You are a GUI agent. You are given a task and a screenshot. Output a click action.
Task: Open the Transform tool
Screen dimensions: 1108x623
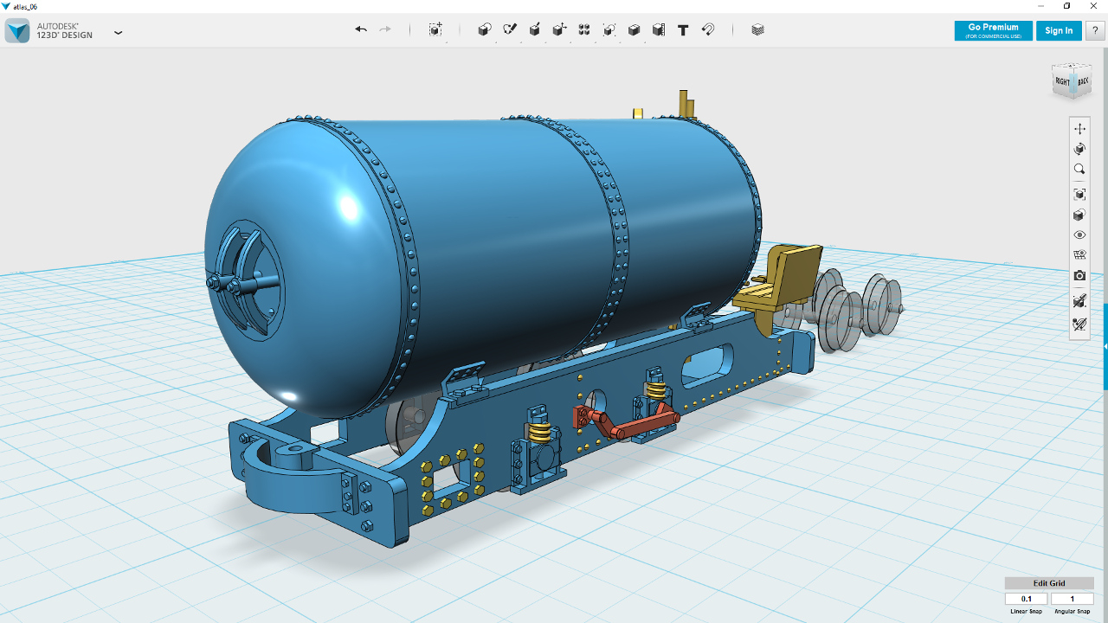click(435, 29)
